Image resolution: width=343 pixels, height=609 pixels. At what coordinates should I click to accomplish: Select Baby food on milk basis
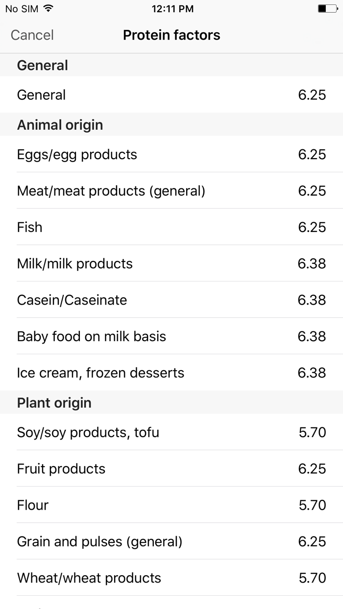coord(171,336)
